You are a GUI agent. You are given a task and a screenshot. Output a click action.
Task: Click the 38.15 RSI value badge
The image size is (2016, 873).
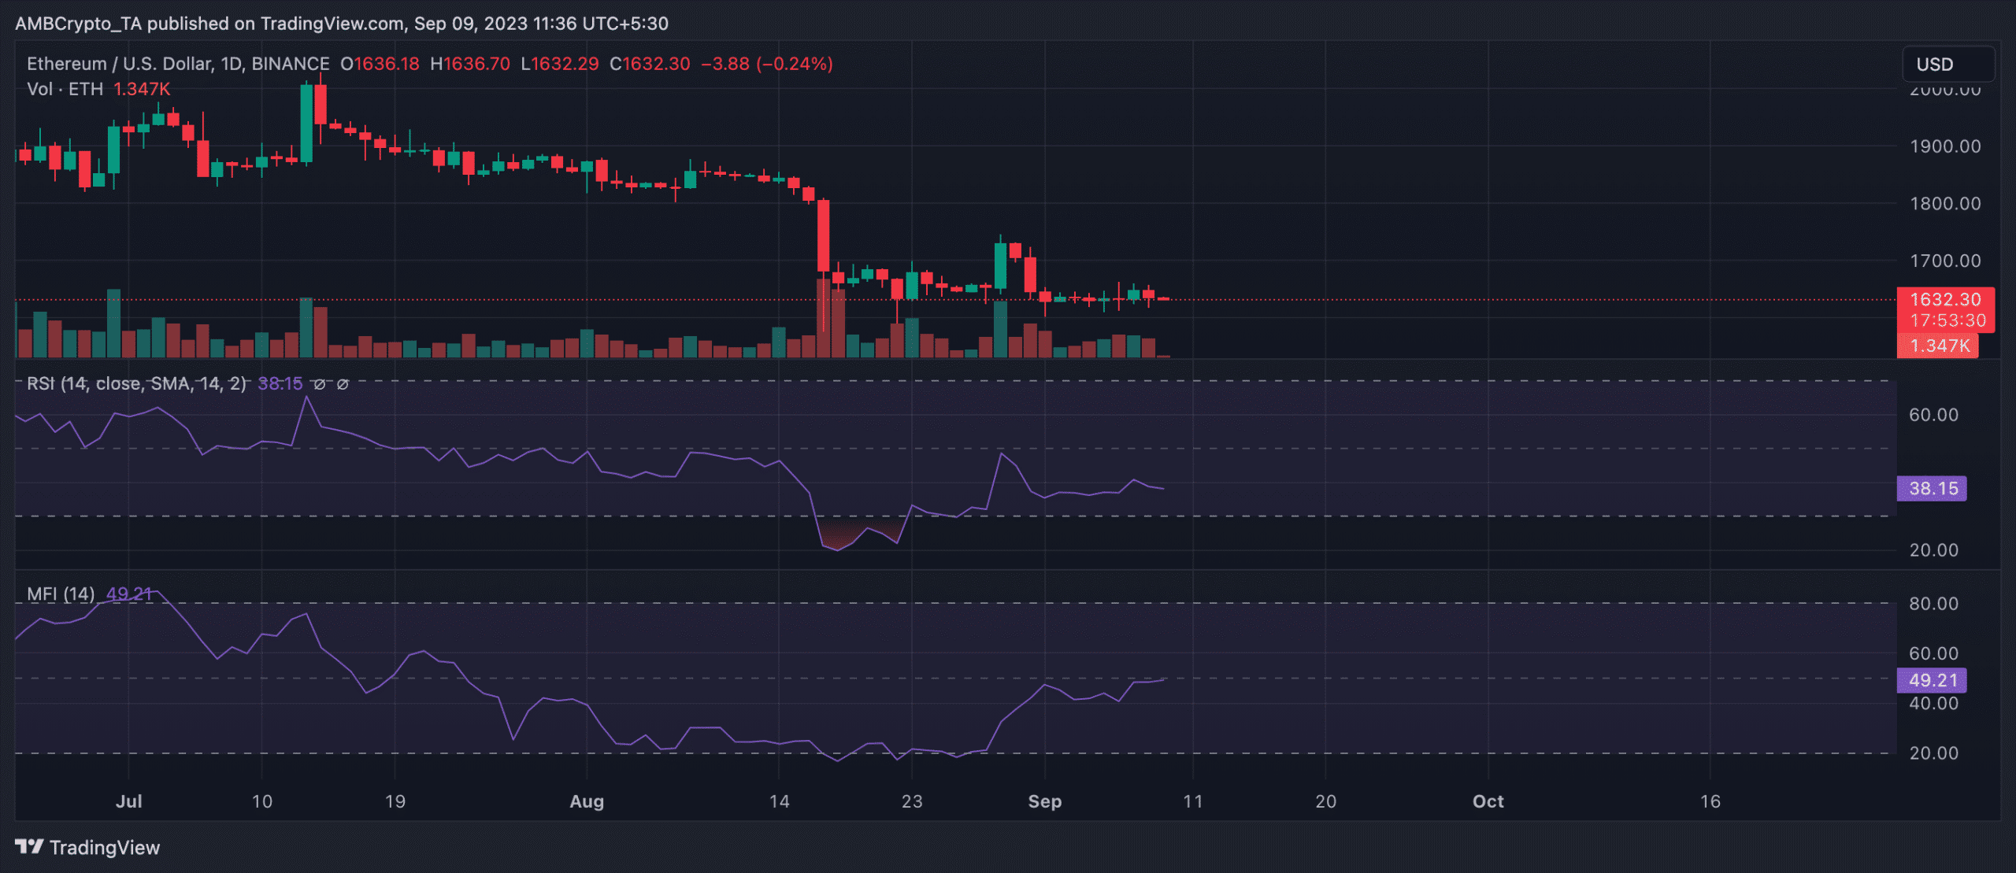tap(1933, 488)
